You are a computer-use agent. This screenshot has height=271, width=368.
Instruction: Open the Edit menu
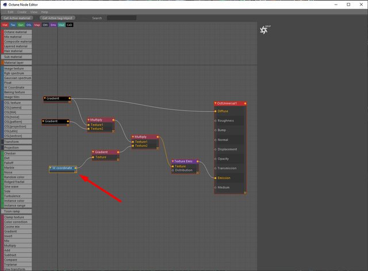point(10,12)
